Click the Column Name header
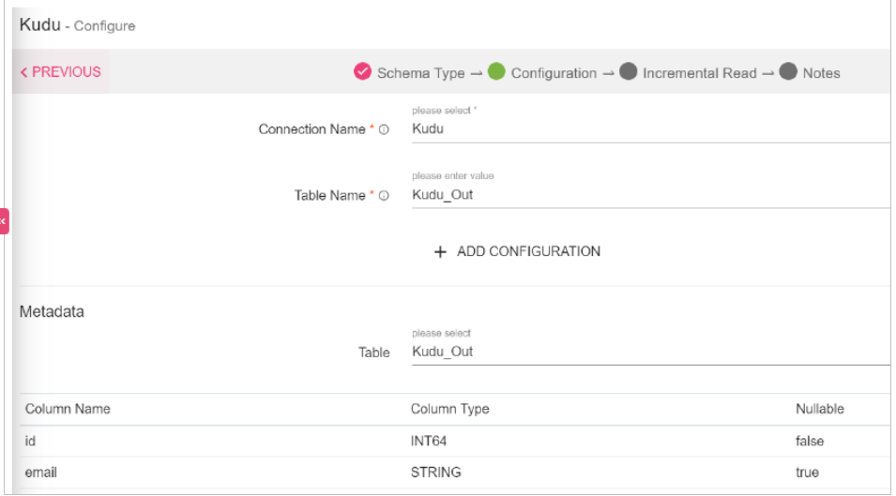896x496 pixels. pos(68,409)
